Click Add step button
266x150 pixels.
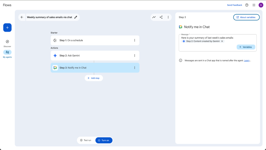(94, 78)
